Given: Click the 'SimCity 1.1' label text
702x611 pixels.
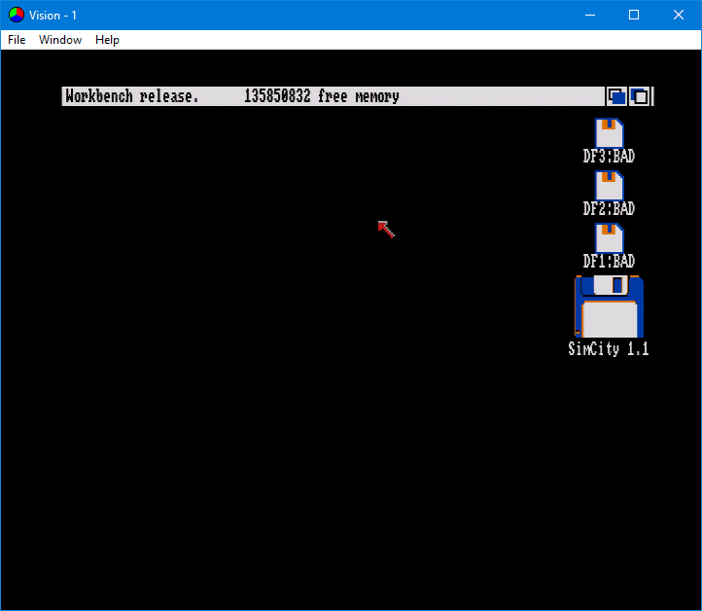Looking at the screenshot, I should click(x=609, y=348).
